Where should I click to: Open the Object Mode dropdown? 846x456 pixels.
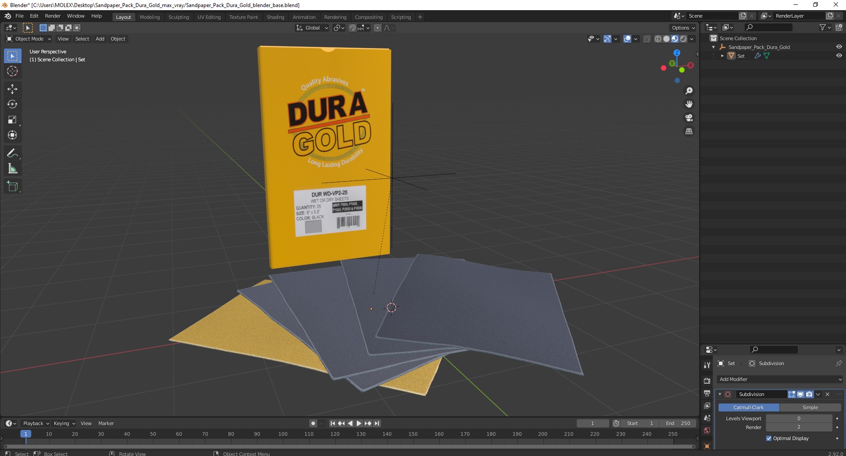(x=28, y=39)
